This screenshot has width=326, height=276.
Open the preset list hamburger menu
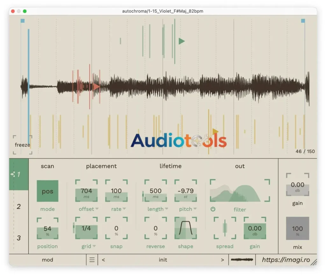click(x=92, y=259)
